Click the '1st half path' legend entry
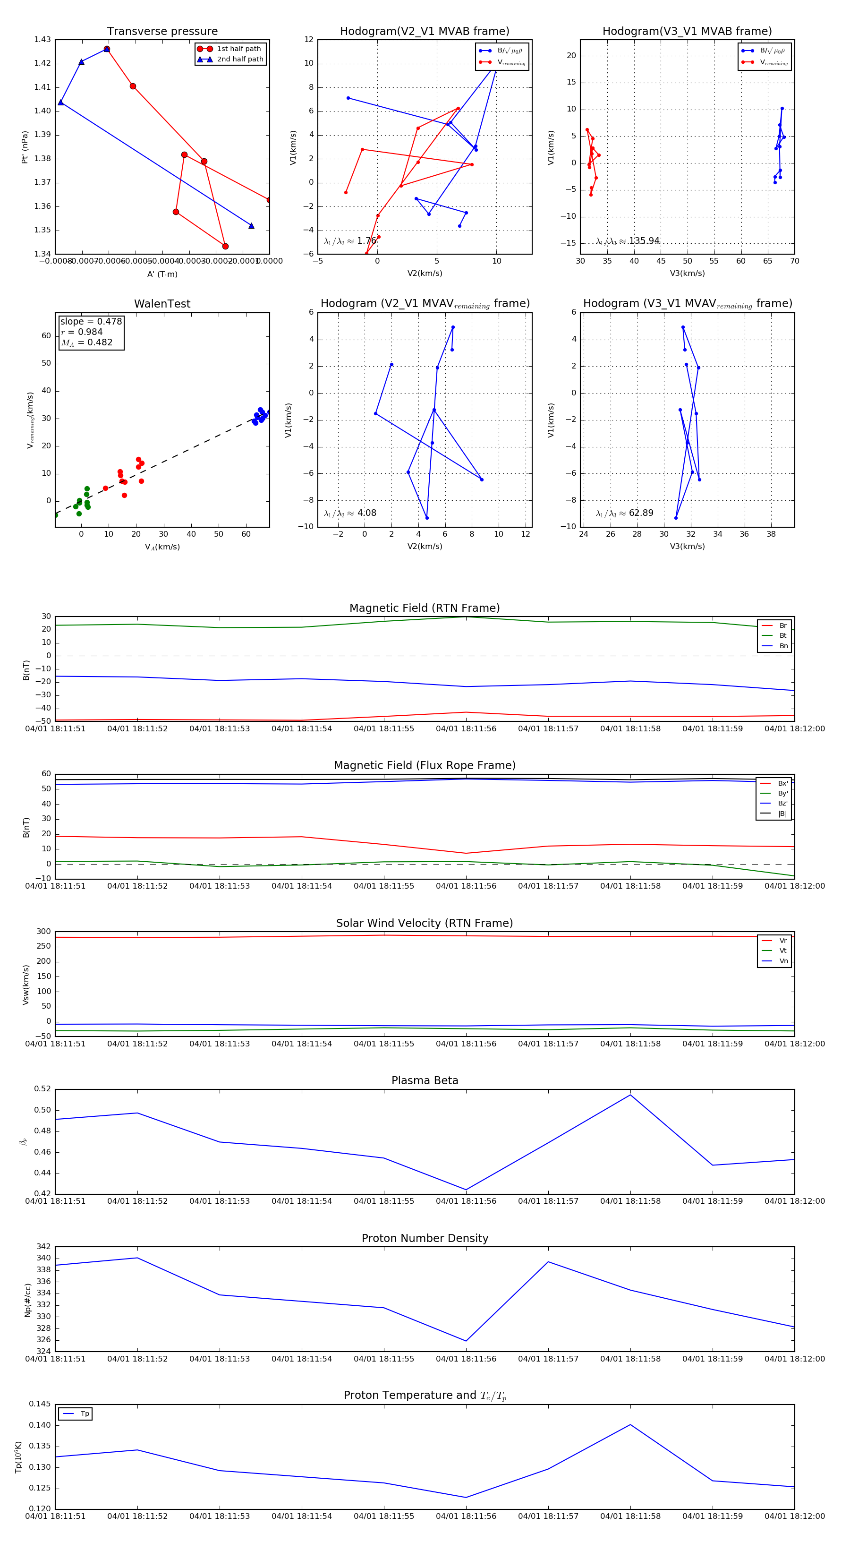The image size is (850, 1559). click(230, 48)
